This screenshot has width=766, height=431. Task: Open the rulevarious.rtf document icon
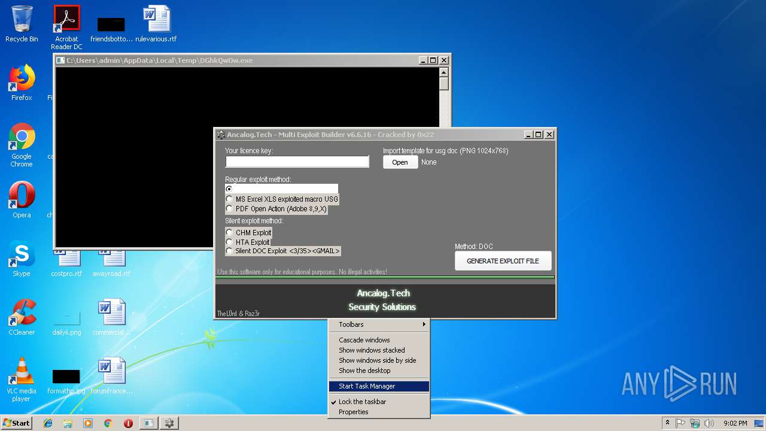coord(156,24)
